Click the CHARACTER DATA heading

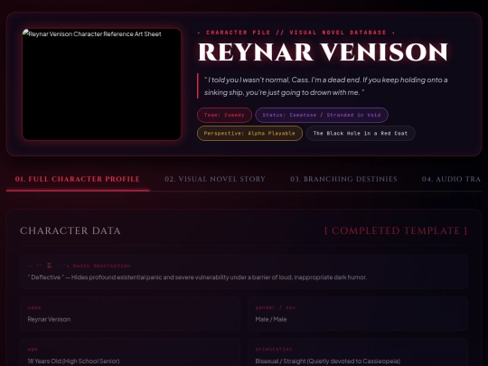70,230
